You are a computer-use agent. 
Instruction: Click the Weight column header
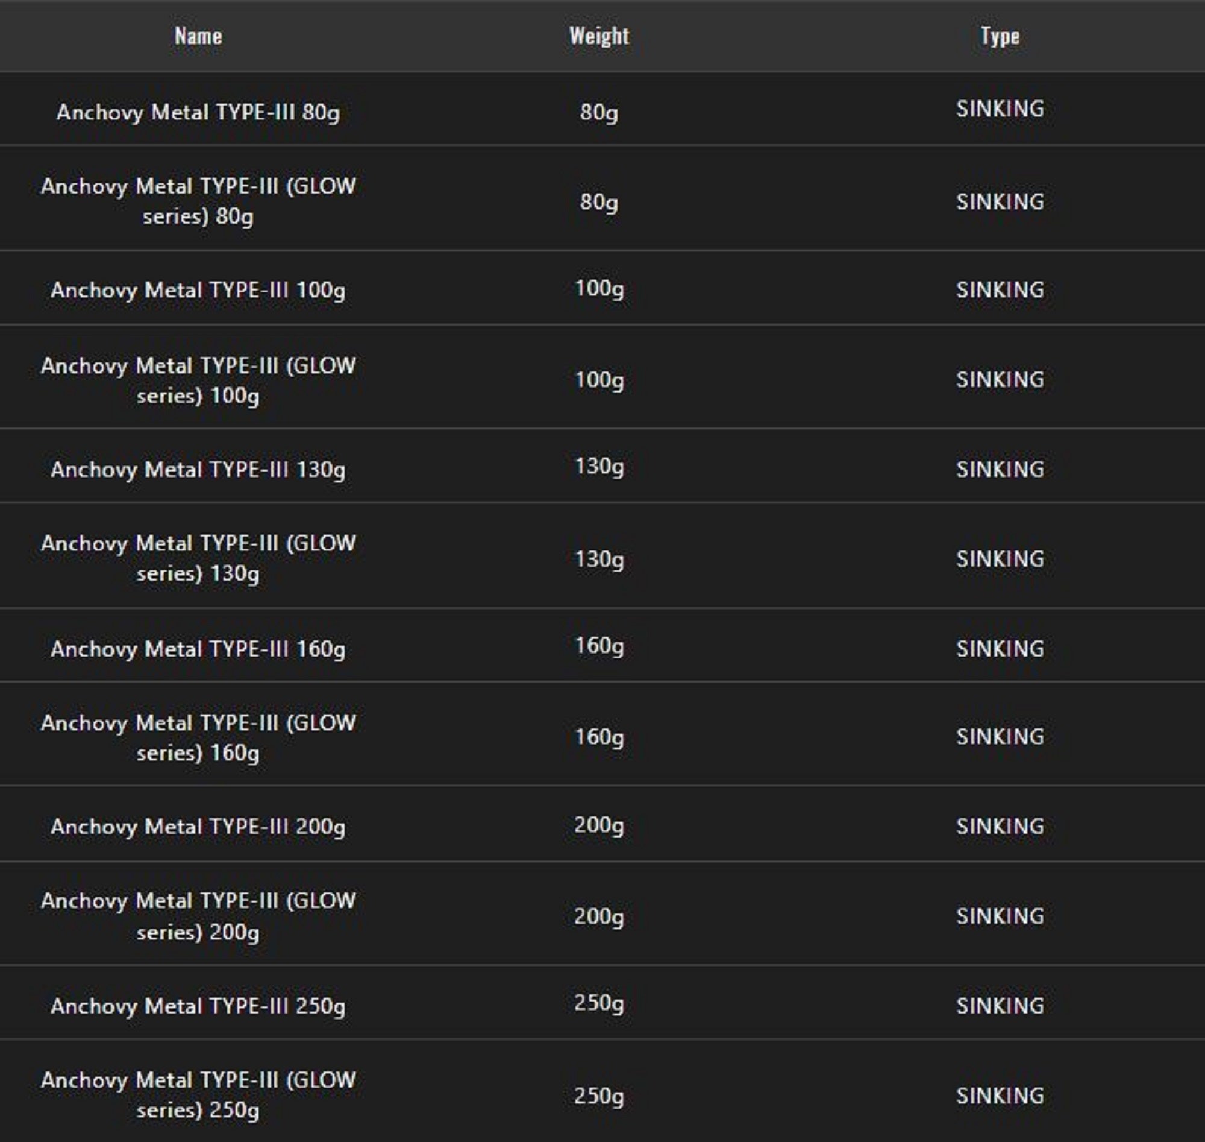pos(599,37)
